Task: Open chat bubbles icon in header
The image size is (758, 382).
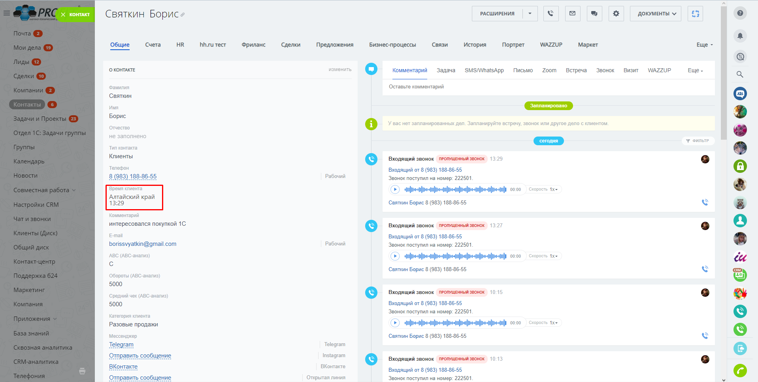Action: 594,14
